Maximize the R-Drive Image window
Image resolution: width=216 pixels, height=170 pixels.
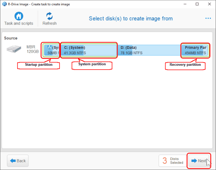tap(197, 4)
